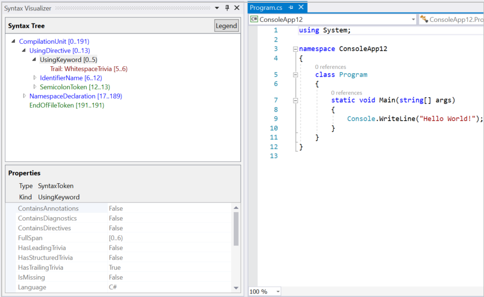This screenshot has width=484, height=297.
Task: Close the Program.cs tab
Action: click(x=301, y=8)
